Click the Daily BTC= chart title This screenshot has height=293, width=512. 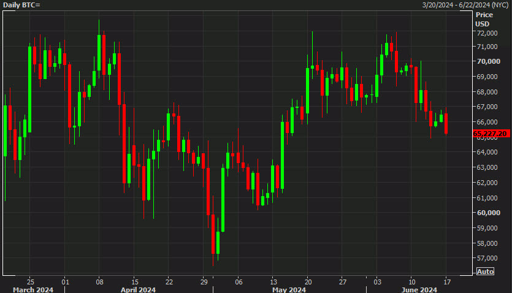[x=21, y=6]
